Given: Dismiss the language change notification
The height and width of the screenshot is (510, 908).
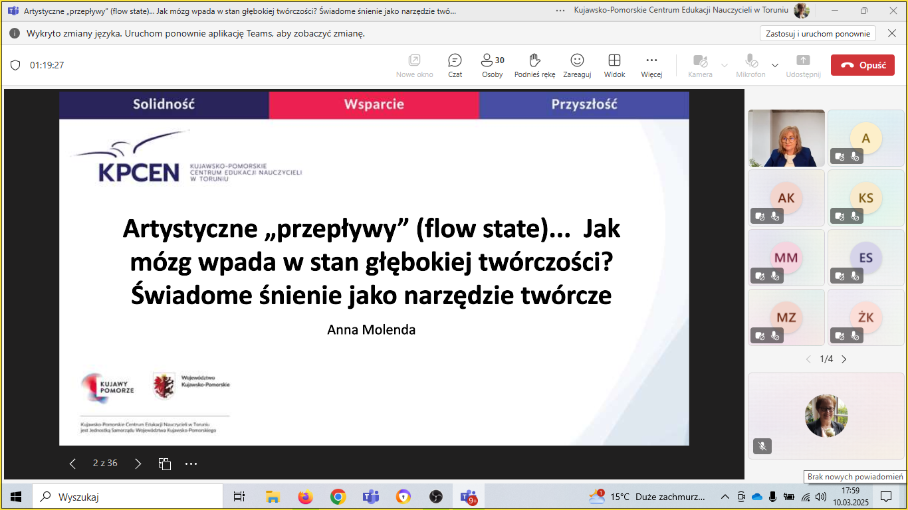Looking at the screenshot, I should 891,33.
